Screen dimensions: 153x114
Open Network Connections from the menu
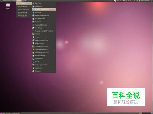click(x=44, y=40)
